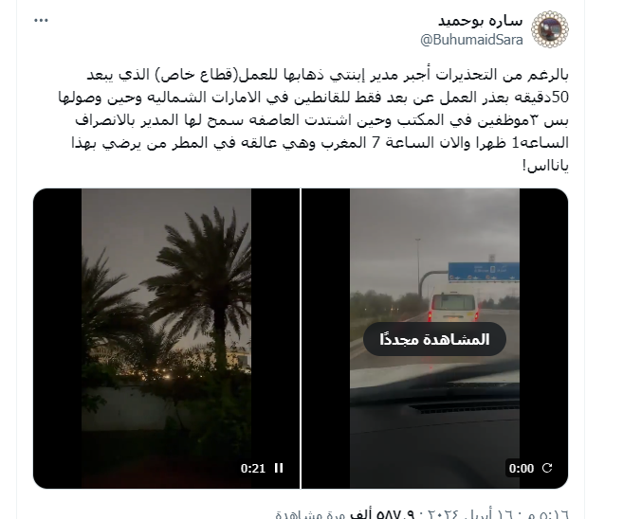Click the المشاهدة مجددًا watch again button
Viewport: 641px width, 519px height.
tap(434, 339)
